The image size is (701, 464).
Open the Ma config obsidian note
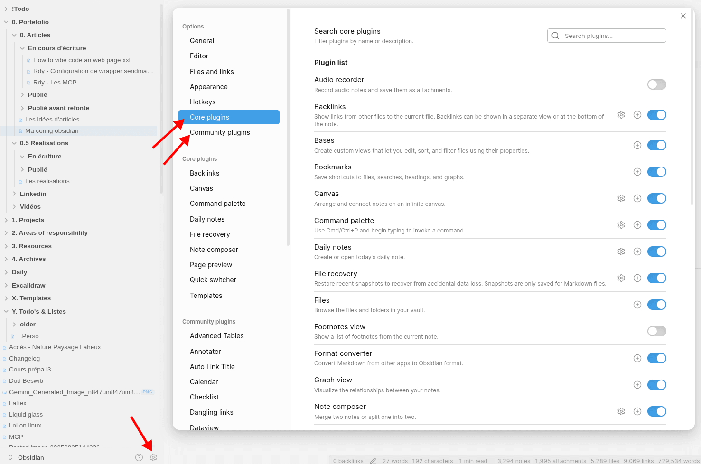(52, 131)
